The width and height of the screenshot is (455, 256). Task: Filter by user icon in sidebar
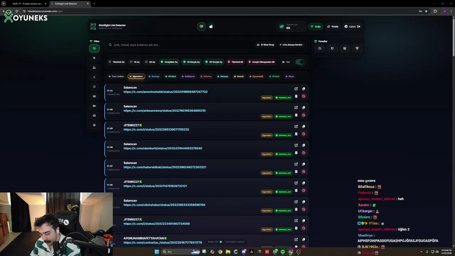click(94, 68)
